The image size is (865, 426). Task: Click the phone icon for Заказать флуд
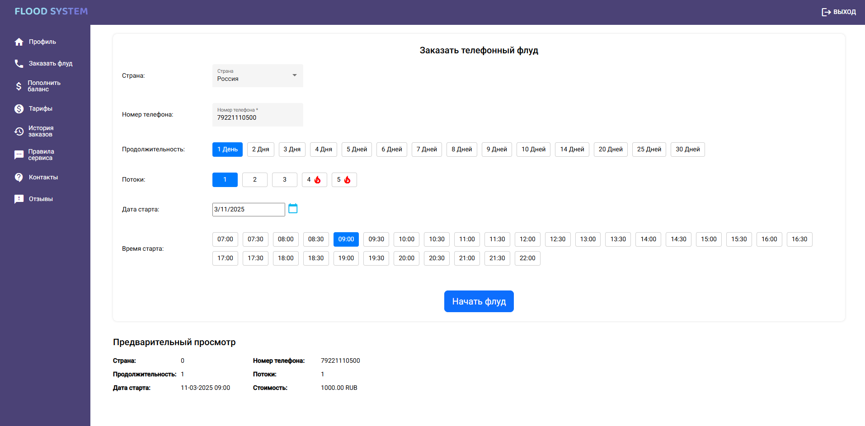19,64
